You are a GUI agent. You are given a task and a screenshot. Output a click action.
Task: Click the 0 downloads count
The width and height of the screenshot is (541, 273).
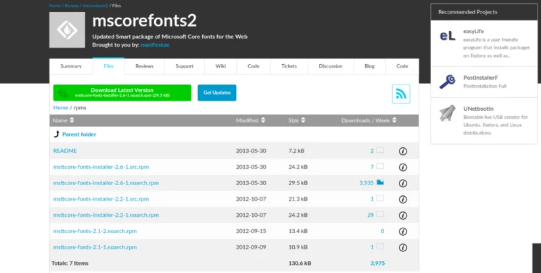pyautogui.click(x=382, y=231)
